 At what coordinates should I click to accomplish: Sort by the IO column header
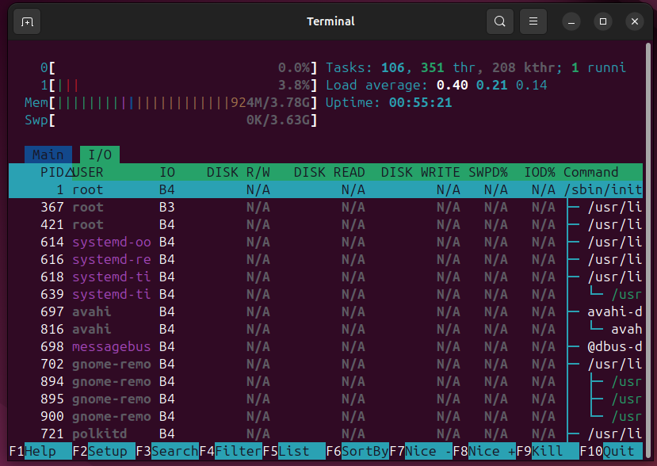pyautogui.click(x=166, y=172)
